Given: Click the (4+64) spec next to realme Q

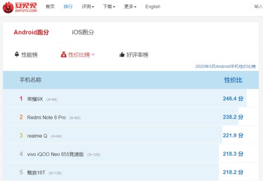Looking at the screenshot, I should pyautogui.click(x=56, y=136).
